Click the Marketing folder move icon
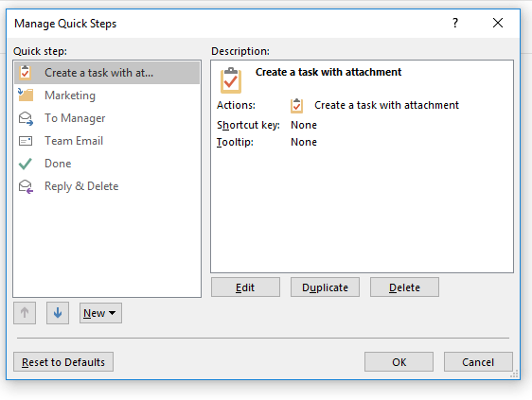 click(26, 95)
